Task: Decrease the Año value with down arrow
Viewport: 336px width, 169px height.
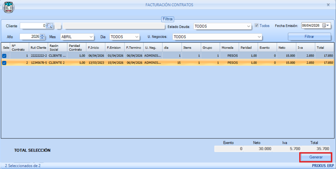Action: [42, 38]
